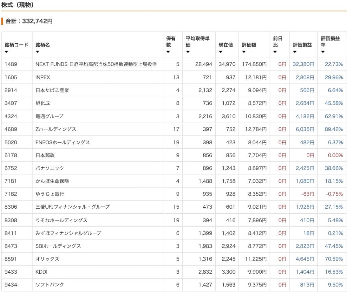Click KDDI stock name
This screenshot has width=347, height=292.
42,272
